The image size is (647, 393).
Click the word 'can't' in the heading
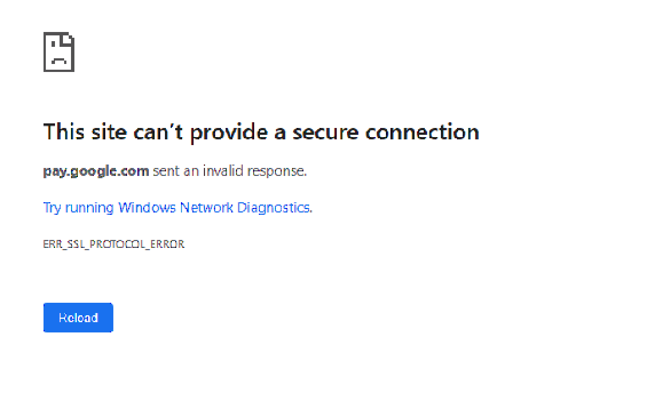click(159, 132)
